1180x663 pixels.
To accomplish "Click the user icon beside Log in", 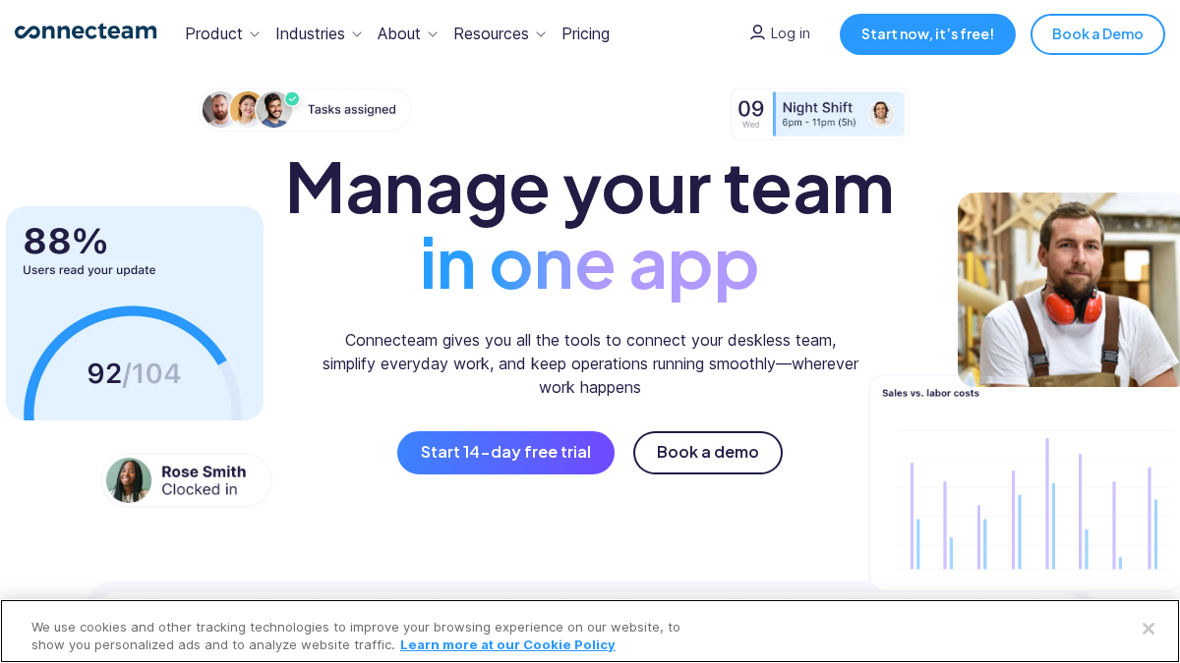I will pyautogui.click(x=757, y=32).
